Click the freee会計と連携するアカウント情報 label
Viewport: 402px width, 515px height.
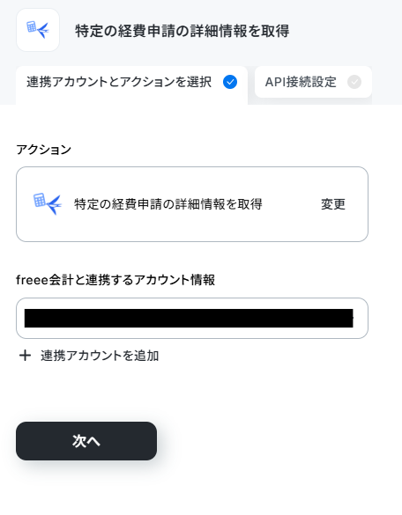click(115, 280)
